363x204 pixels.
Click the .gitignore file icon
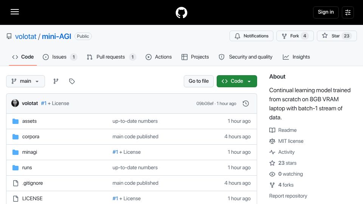tap(16, 183)
